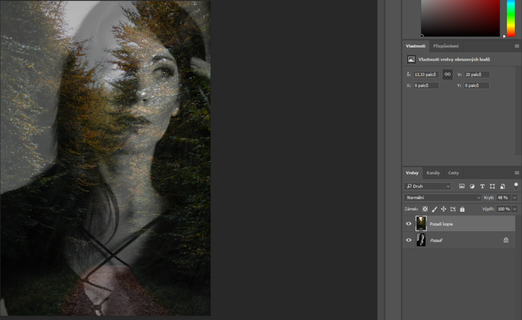Open the Normální blend mode dropdown

[x=443, y=198]
